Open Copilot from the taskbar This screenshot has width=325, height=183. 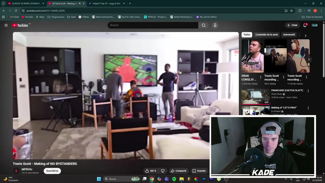pos(159,179)
